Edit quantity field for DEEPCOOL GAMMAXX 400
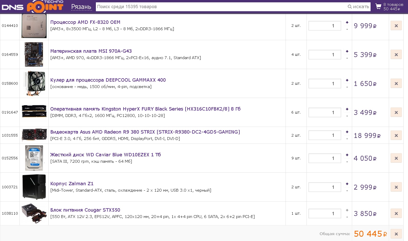 tap(325, 83)
